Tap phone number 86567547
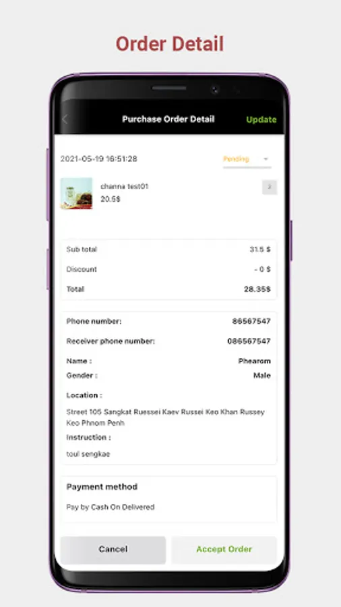Image resolution: width=341 pixels, height=607 pixels. click(251, 321)
